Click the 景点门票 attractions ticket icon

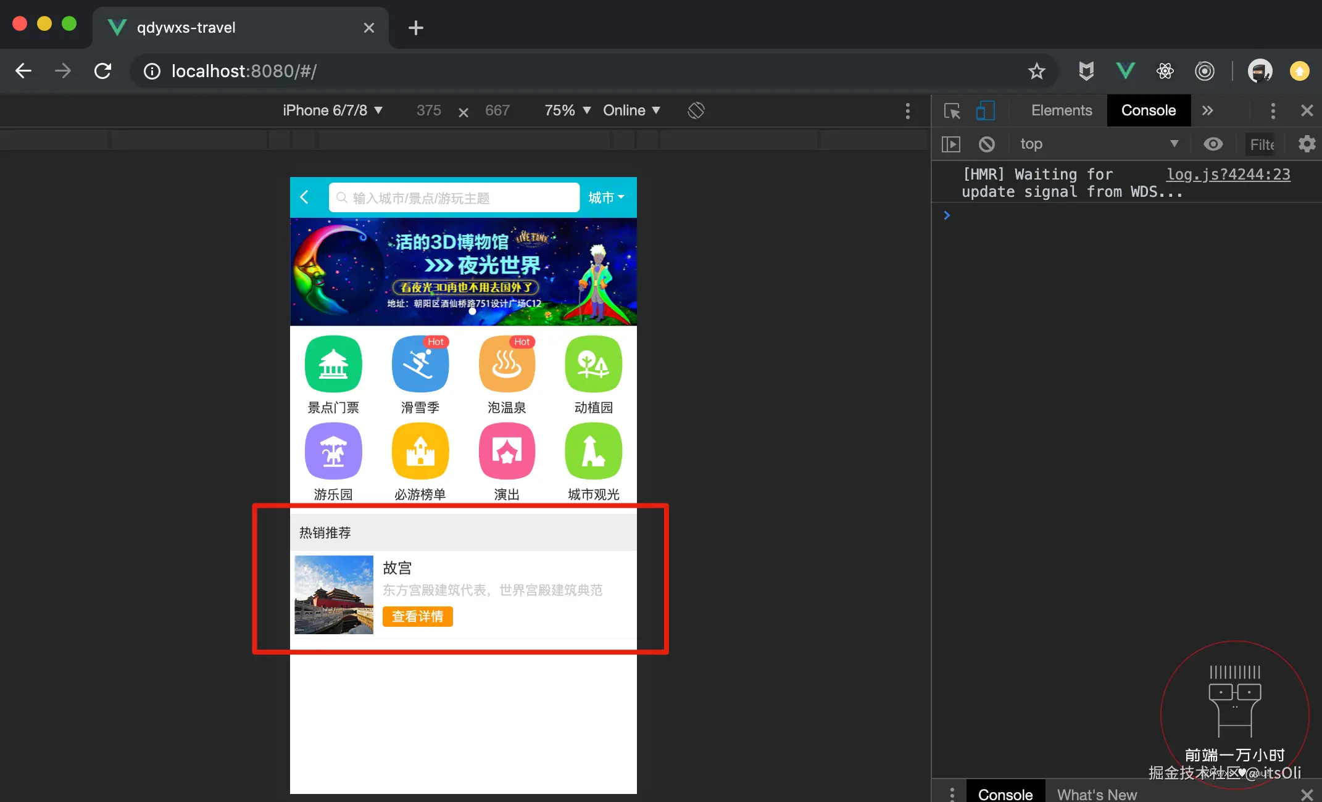(333, 365)
